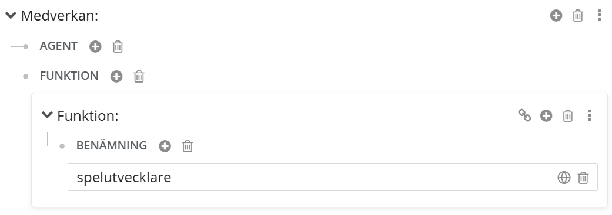Collapse the Funktion card chevron
Image resolution: width=612 pixels, height=215 pixels.
click(x=47, y=115)
